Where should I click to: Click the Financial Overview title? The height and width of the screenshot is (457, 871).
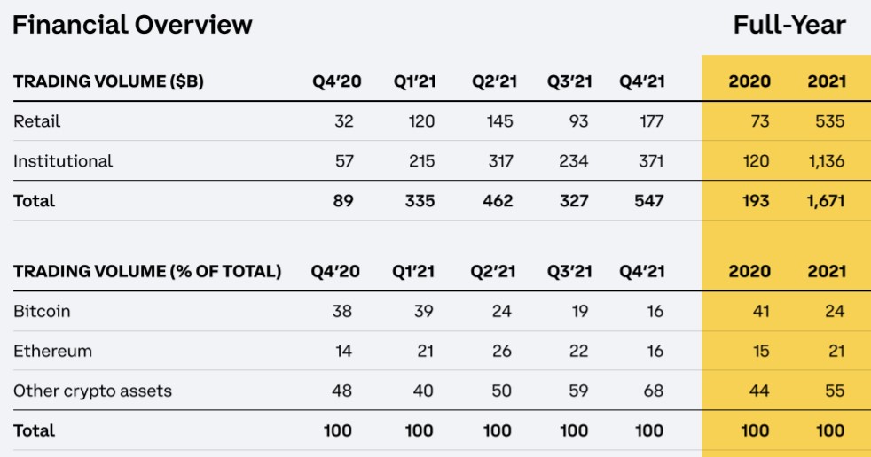(132, 25)
